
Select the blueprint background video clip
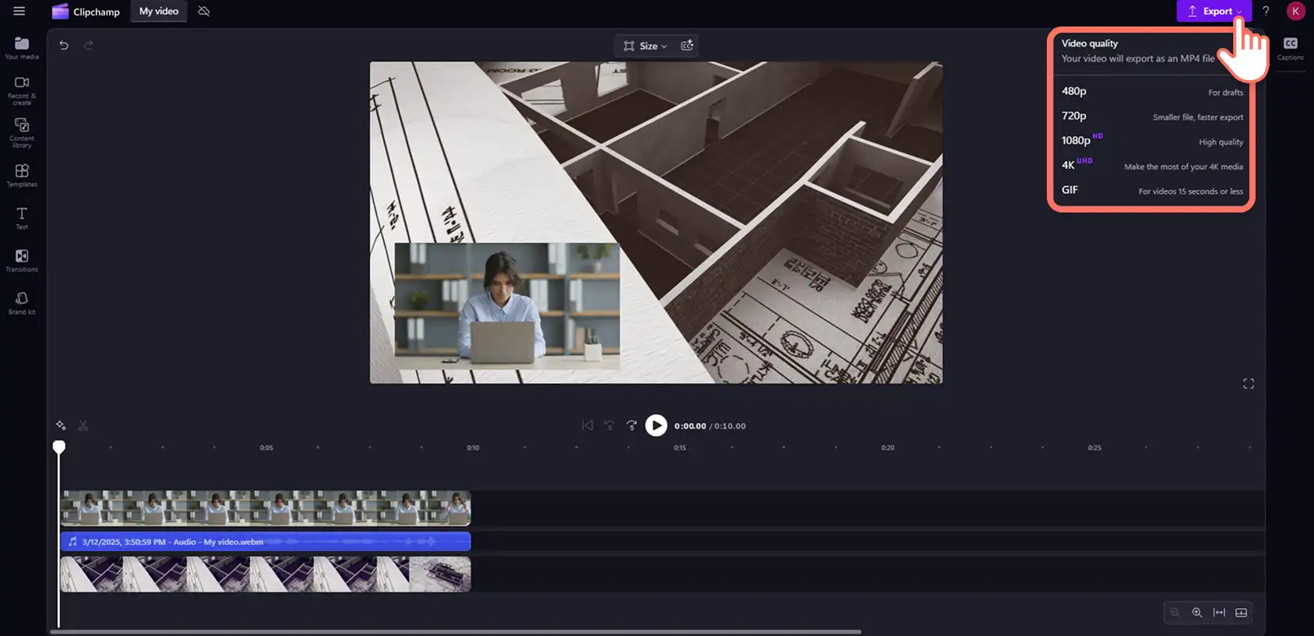[266, 575]
